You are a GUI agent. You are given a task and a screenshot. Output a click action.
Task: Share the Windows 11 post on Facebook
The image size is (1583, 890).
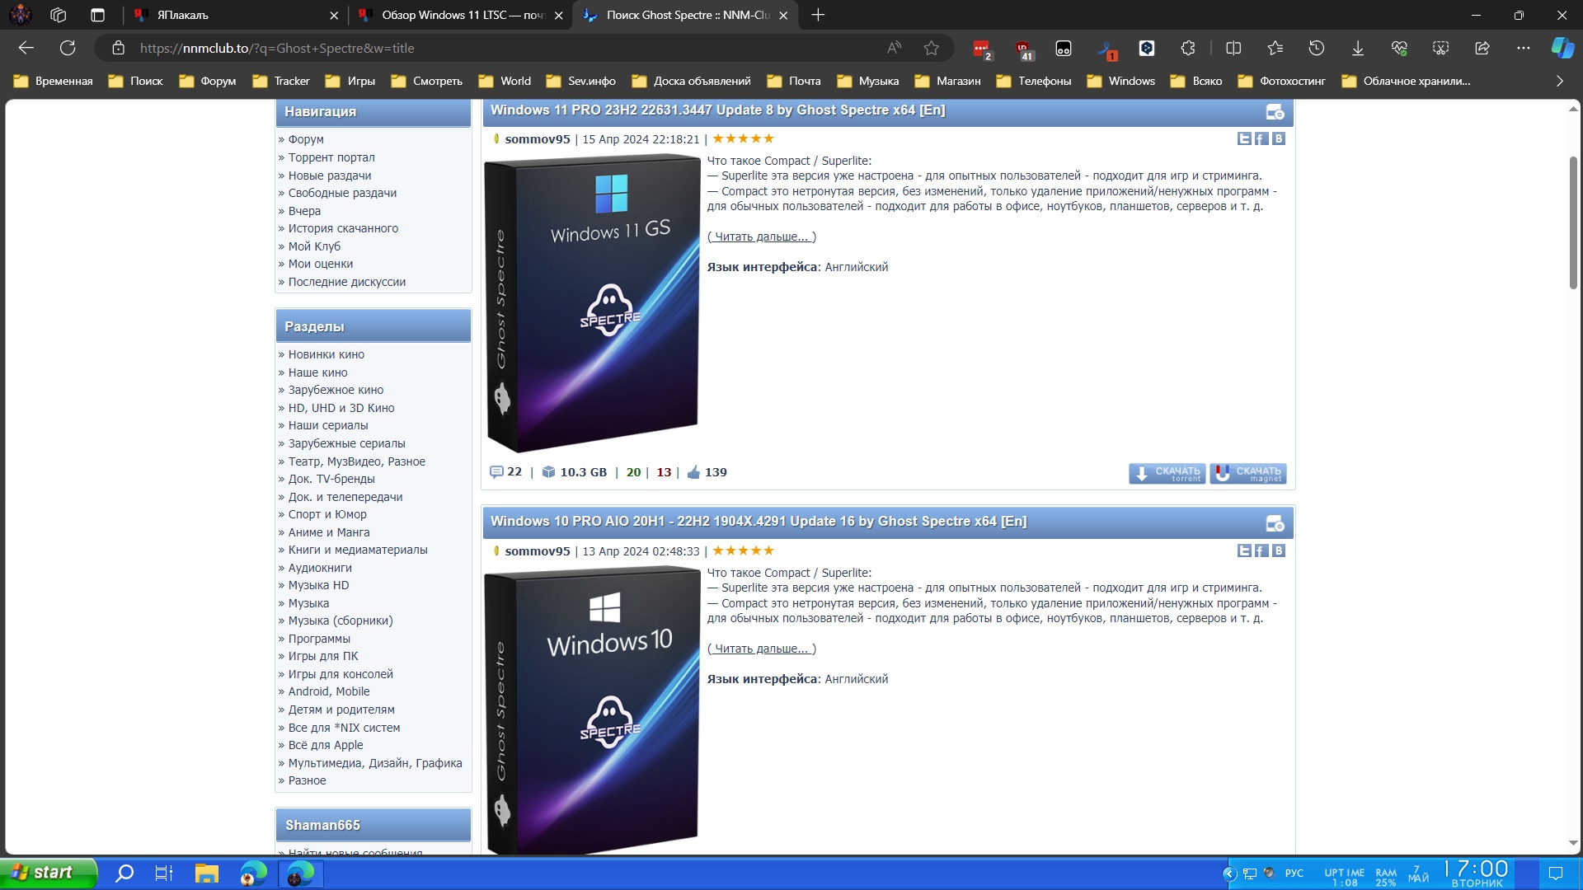(1261, 138)
